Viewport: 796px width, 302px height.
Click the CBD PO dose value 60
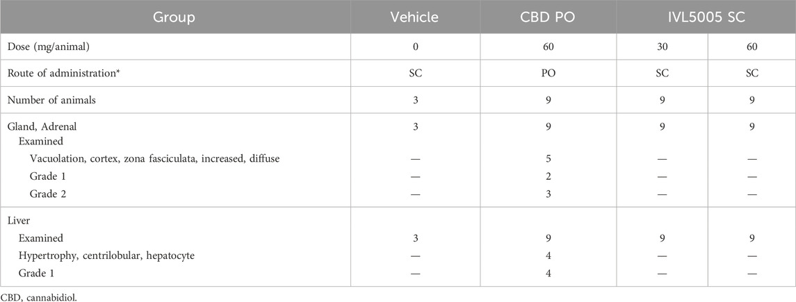point(549,47)
